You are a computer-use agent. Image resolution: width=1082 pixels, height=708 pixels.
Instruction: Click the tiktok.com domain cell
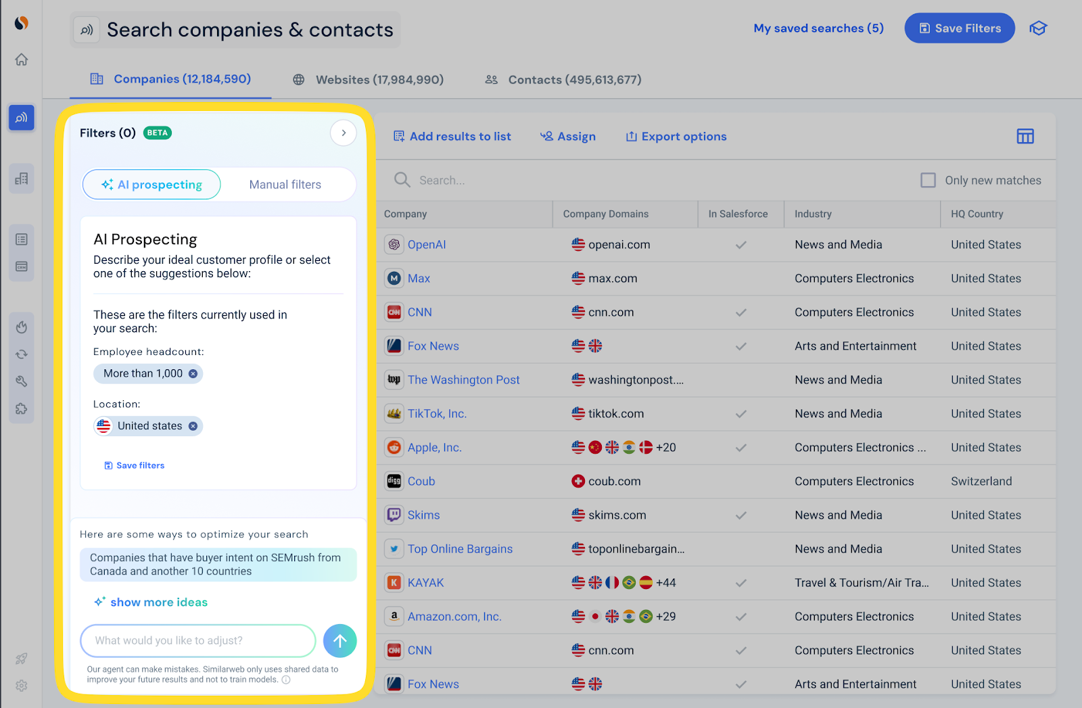tap(616, 413)
